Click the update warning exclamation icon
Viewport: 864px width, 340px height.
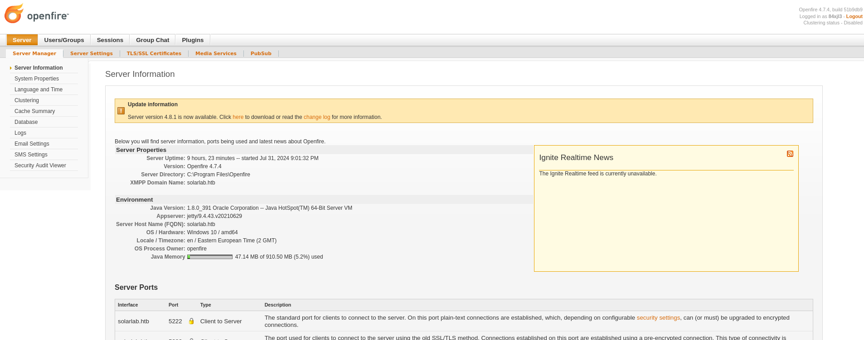click(x=121, y=111)
